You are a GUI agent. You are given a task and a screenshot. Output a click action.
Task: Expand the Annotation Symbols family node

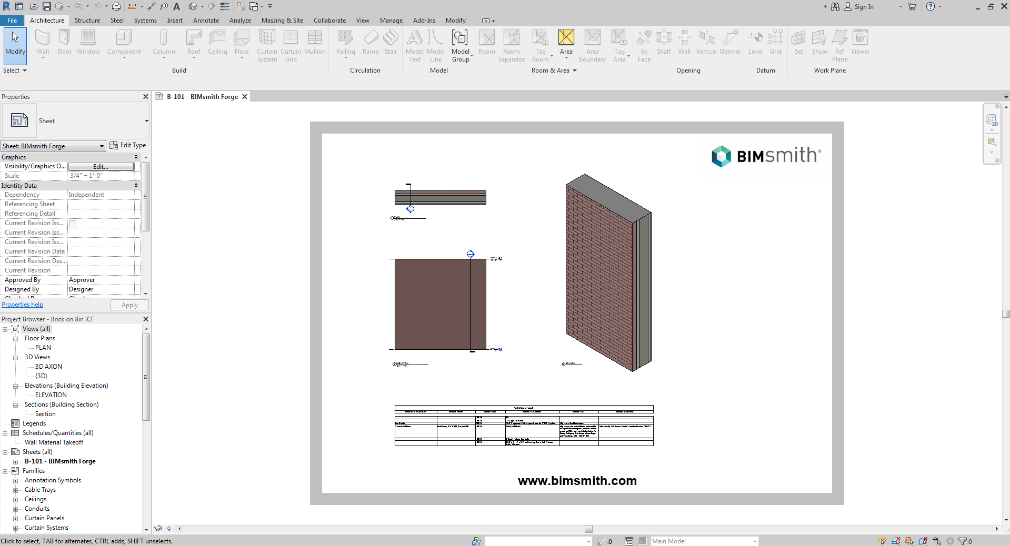click(15, 481)
